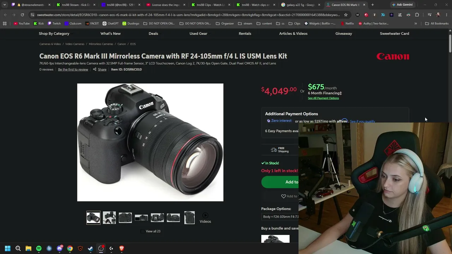Screen dimensions: 452x254
Task: Select the last thumbnail before the Videos icon
Action: (x=189, y=218)
